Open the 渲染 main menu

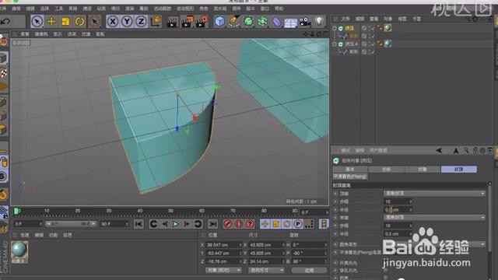click(x=130, y=9)
